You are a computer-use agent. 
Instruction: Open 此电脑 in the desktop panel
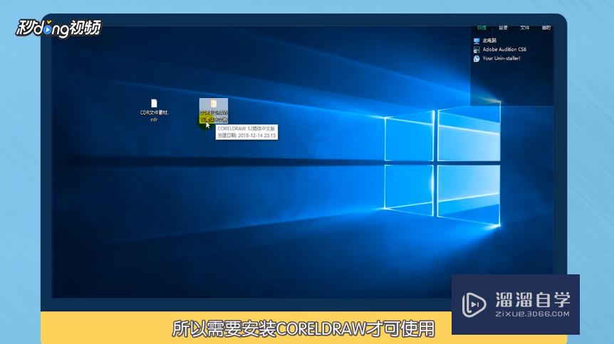tap(485, 41)
